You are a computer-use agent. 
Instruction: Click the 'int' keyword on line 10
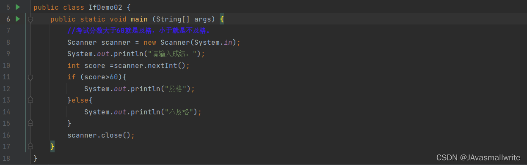[x=74, y=65]
